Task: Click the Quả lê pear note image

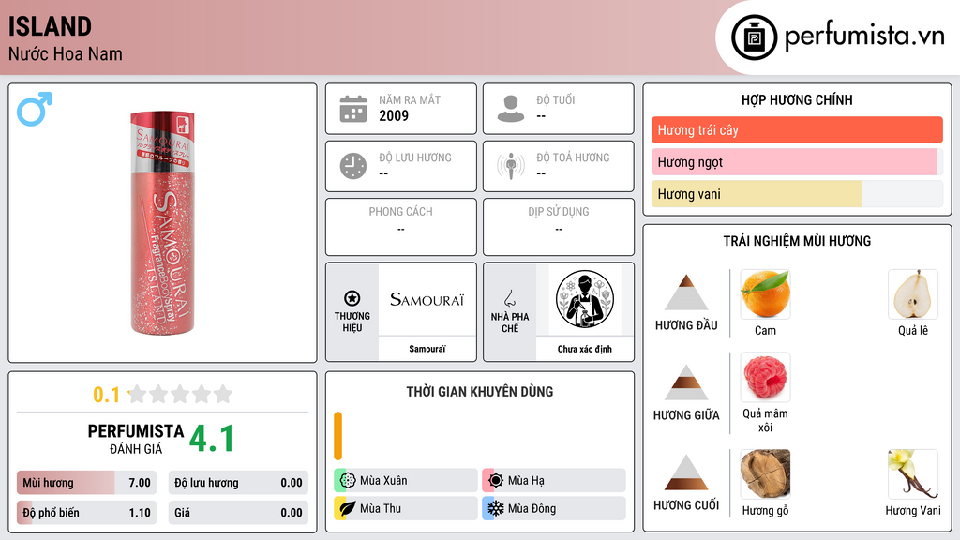Action: click(913, 293)
